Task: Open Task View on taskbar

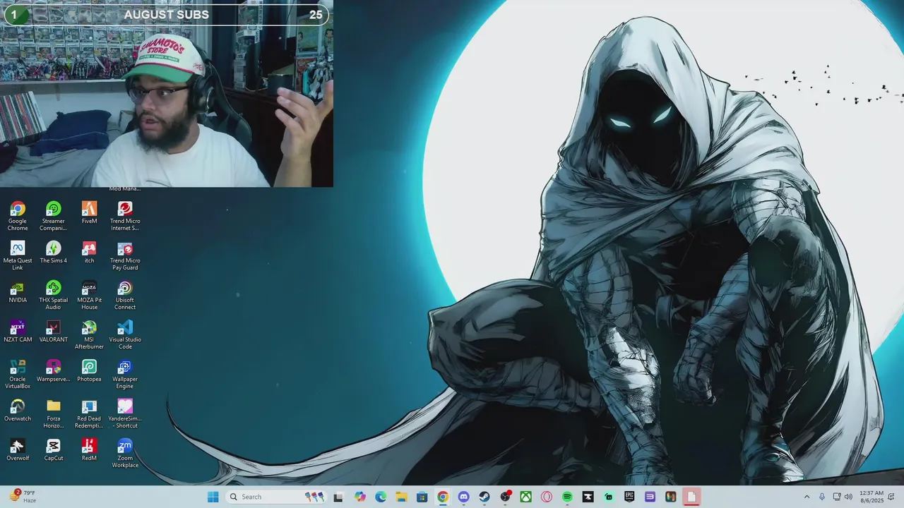Action: (338, 497)
